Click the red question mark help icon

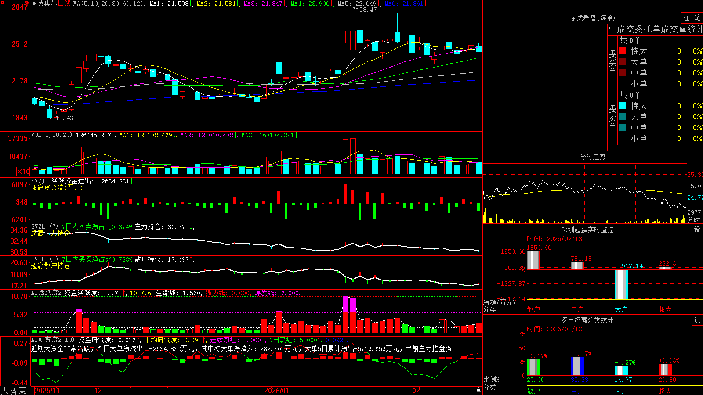(x=28, y=4)
